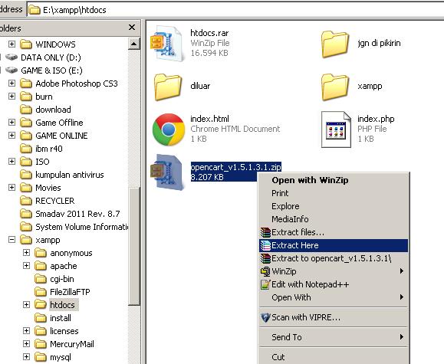Click the ibm r40 folder icon
This screenshot has width=444, height=364.
click(x=26, y=149)
